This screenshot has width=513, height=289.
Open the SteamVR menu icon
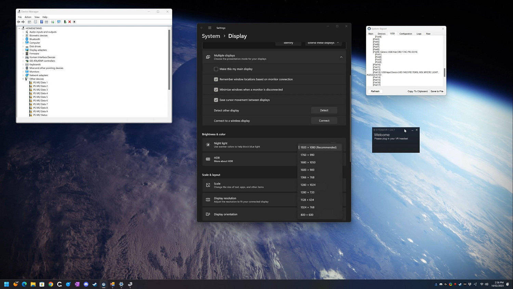click(374, 130)
